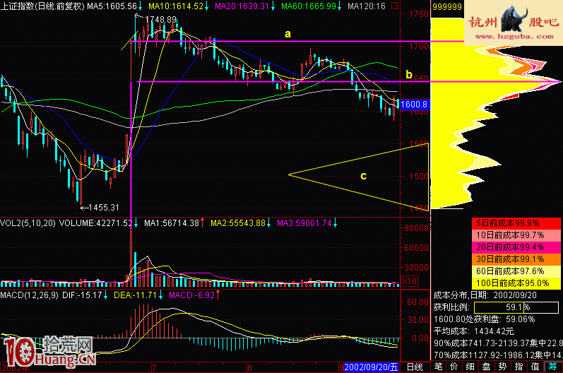The image size is (563, 373).
Task: Click the 获利比例 59.1% progress bar
Action: [x=516, y=307]
